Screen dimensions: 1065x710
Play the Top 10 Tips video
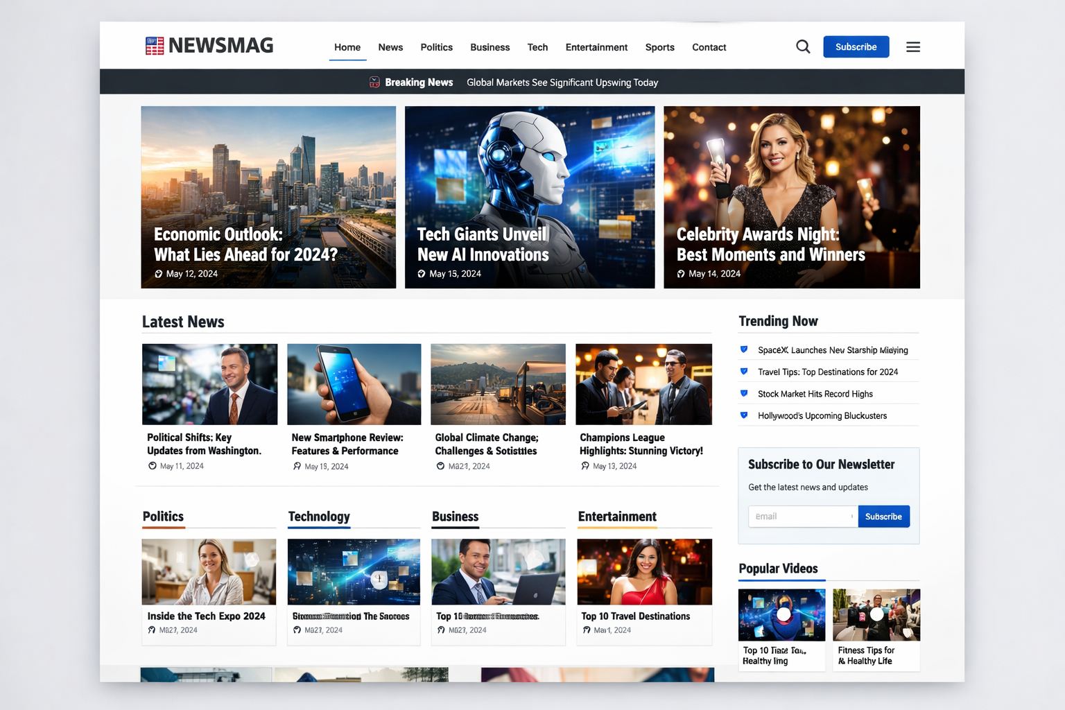coord(781,614)
